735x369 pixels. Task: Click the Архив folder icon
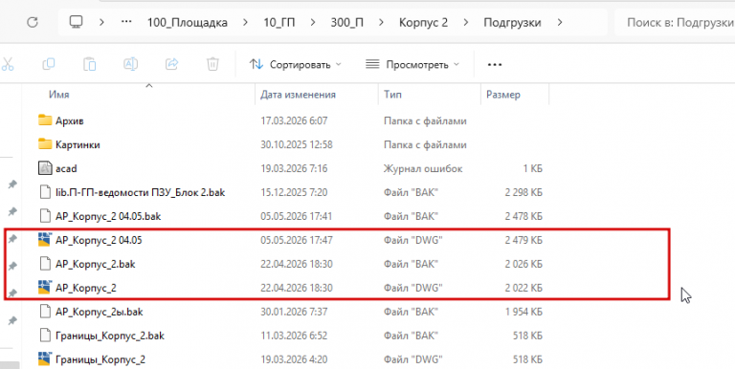point(45,120)
